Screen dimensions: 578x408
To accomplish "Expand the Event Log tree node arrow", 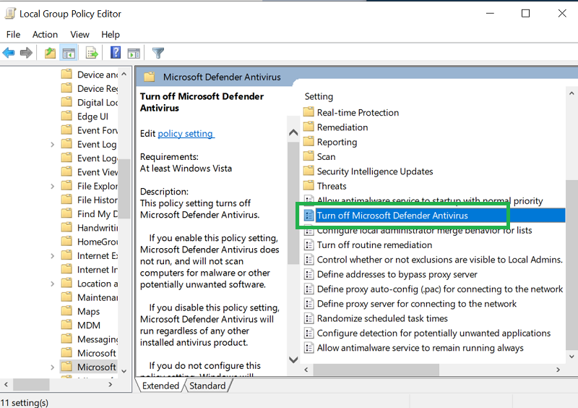I will [x=52, y=145].
